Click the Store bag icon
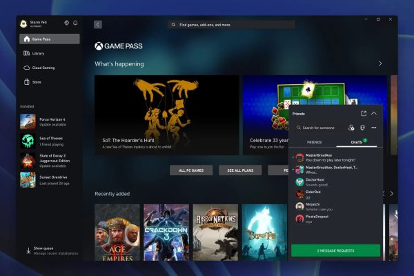414x276 pixels. [x=27, y=82]
